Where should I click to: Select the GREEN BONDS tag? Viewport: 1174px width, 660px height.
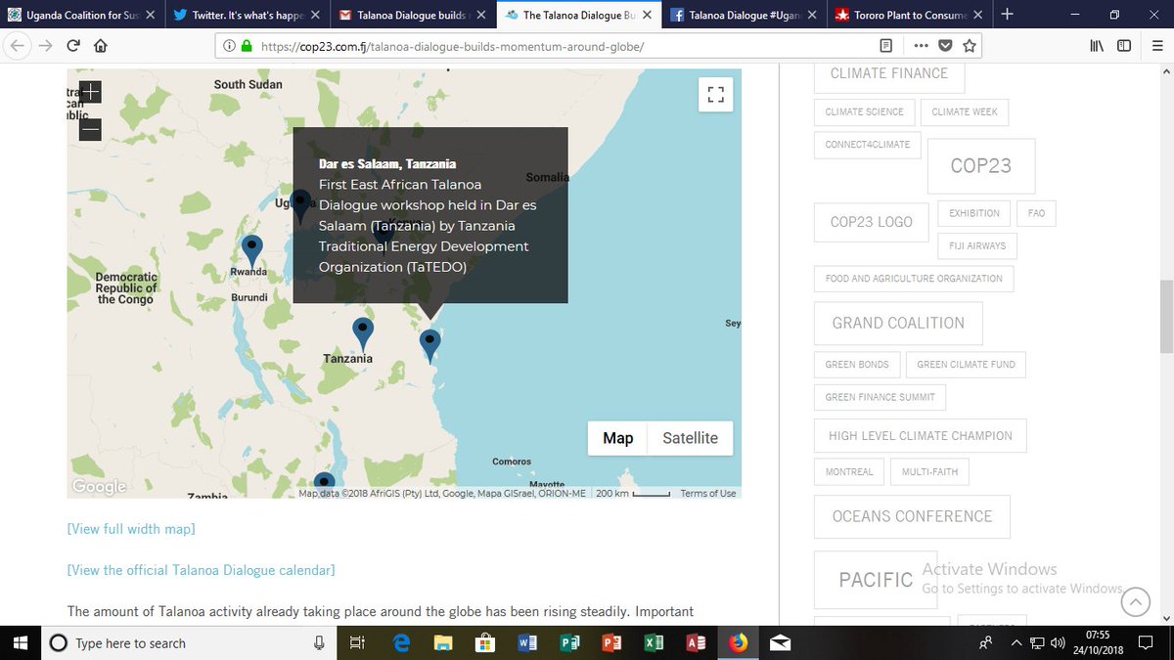tap(857, 365)
